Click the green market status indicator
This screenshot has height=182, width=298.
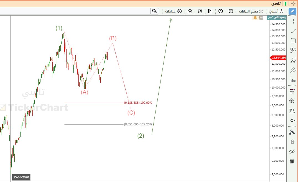tap(286, 4)
